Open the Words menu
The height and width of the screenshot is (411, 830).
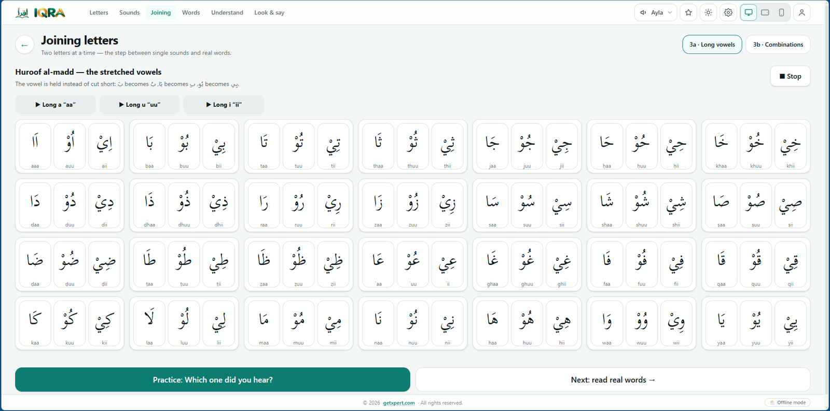(191, 12)
